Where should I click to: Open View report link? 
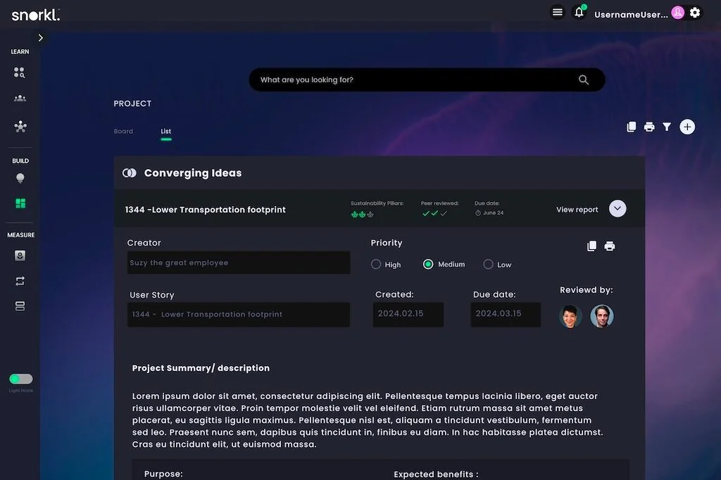point(577,210)
